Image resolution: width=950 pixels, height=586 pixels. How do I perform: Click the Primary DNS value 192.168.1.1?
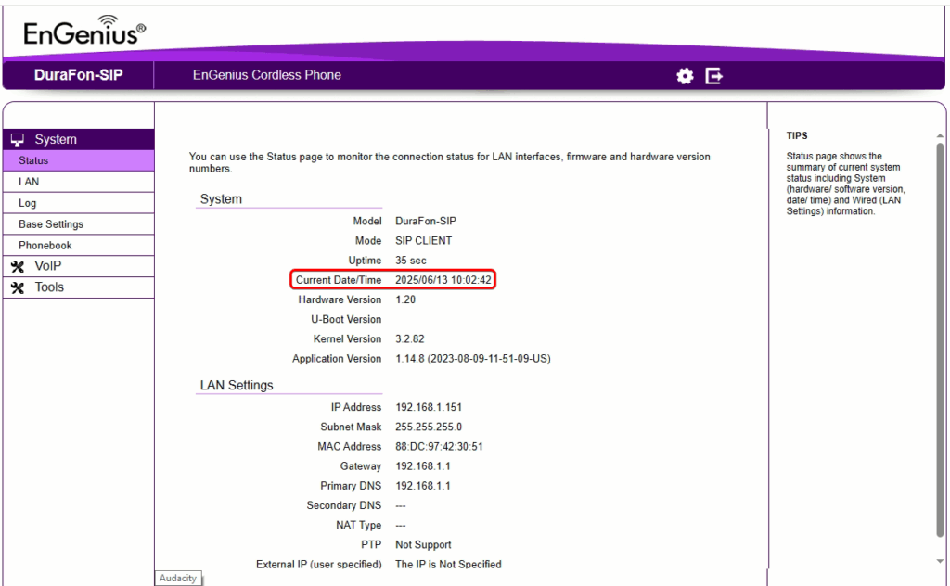coord(422,486)
